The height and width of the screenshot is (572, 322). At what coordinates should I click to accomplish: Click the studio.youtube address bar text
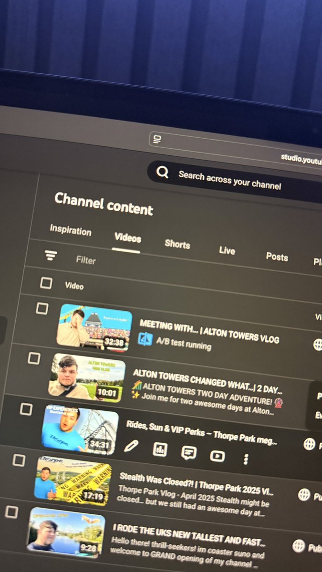click(x=301, y=159)
